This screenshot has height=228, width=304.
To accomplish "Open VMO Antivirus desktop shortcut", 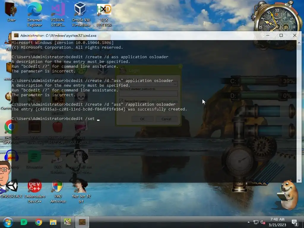I will [58, 191].
